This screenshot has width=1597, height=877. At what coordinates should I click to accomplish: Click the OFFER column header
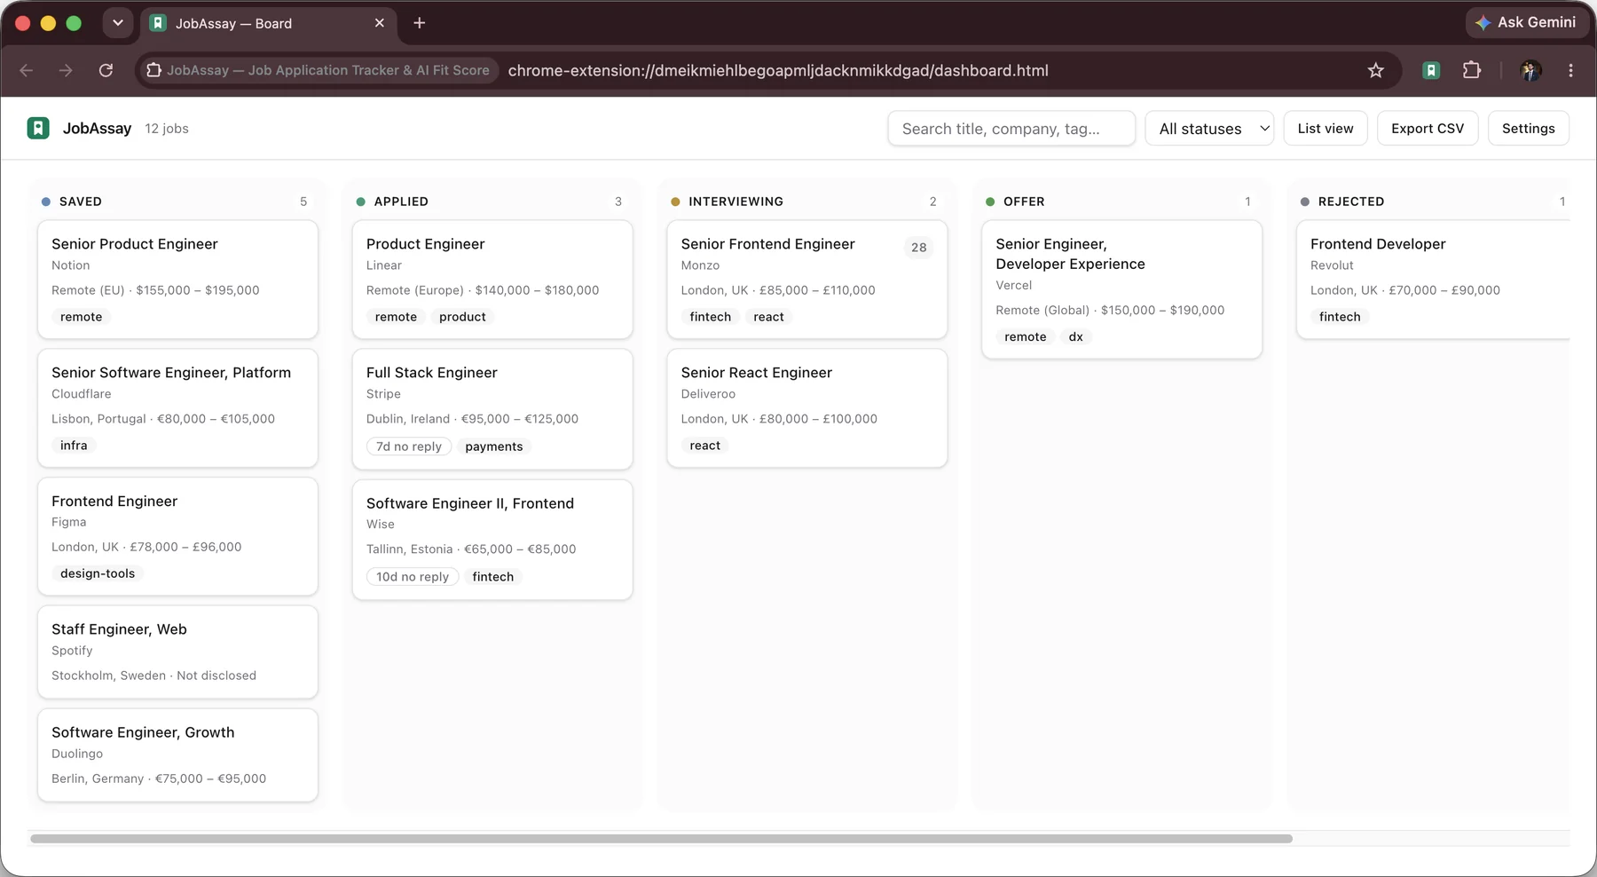pos(1024,201)
